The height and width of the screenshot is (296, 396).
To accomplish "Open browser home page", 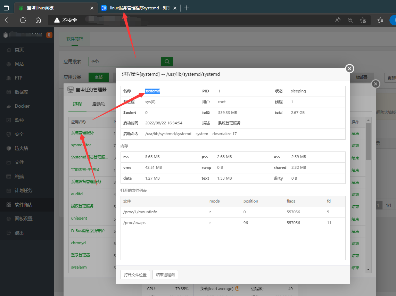I will click(x=38, y=20).
